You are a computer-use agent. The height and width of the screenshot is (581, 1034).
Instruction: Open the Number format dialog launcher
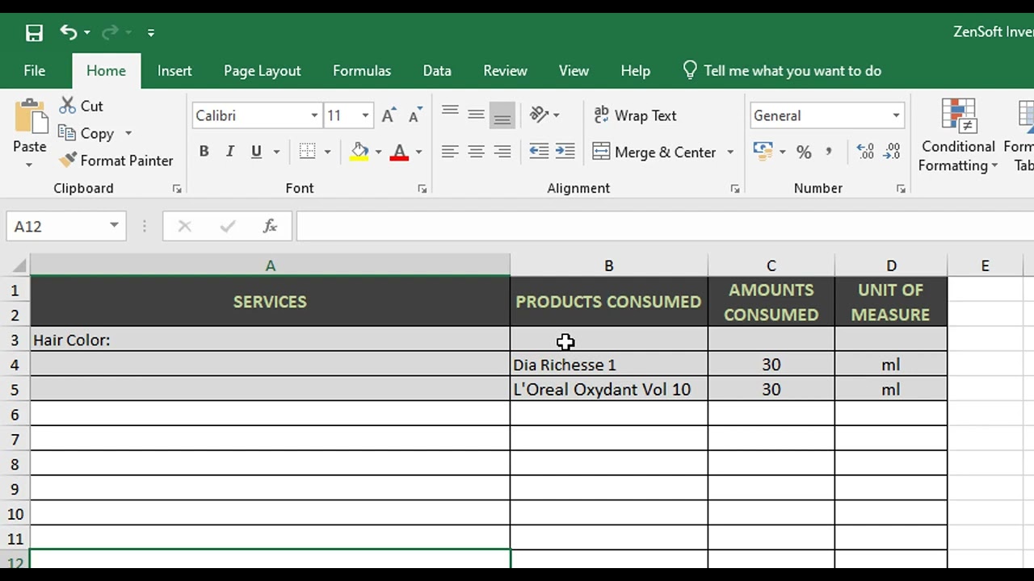tap(901, 189)
